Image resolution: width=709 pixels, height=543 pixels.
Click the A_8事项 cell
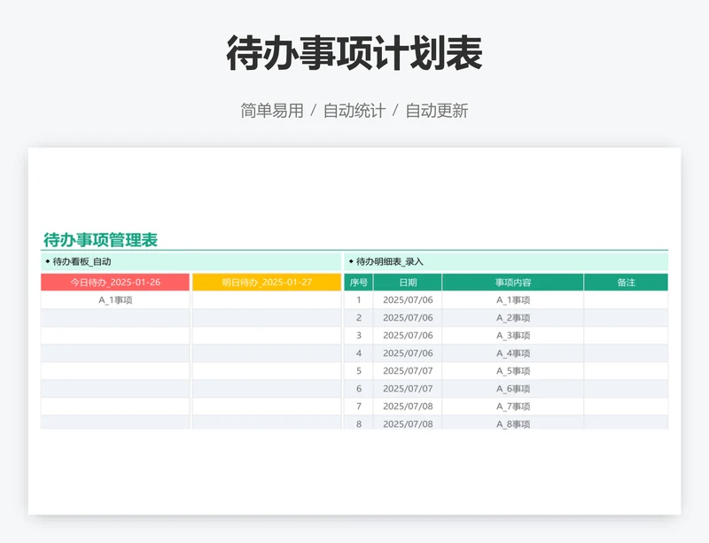[x=513, y=423]
